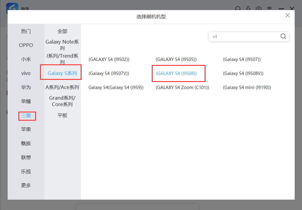Choose Galaxy S系列 series
This screenshot has height=210, width=302.
[x=62, y=73]
